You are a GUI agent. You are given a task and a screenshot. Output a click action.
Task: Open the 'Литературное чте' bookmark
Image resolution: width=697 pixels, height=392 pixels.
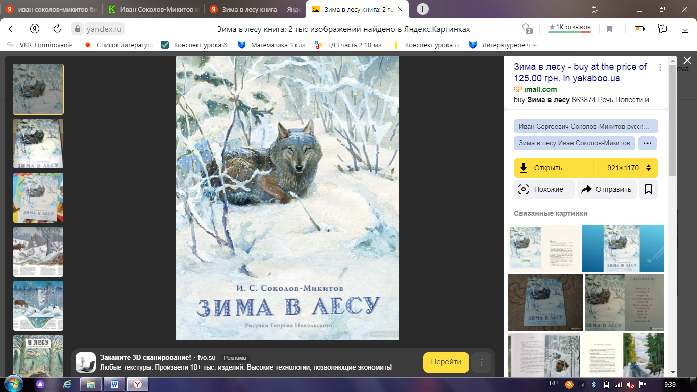(x=504, y=45)
